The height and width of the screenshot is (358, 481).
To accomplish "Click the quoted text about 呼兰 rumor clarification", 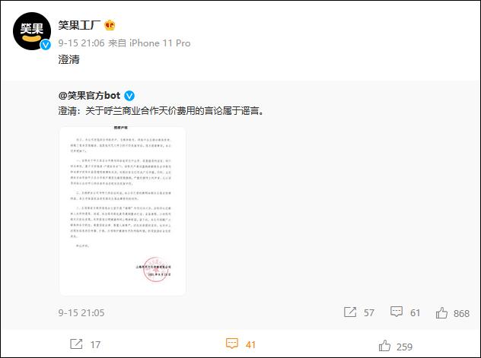I will click(x=161, y=111).
